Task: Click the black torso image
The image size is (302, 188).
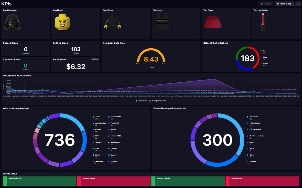Action: 113,21
